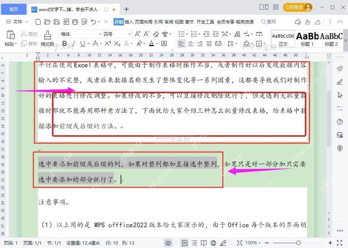Click the 查找 (Find) search button
Viewport: 348px width, 248px height.
click(x=268, y=22)
